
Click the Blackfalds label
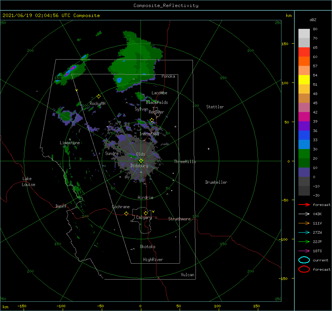(x=157, y=102)
